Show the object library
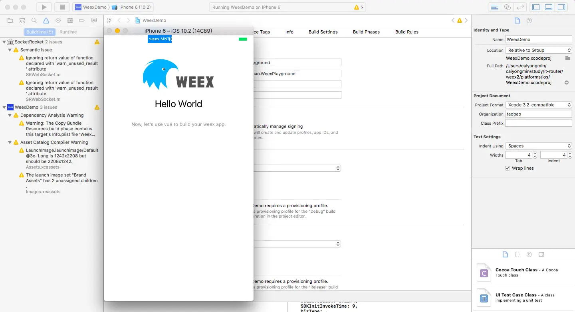 coord(529,254)
